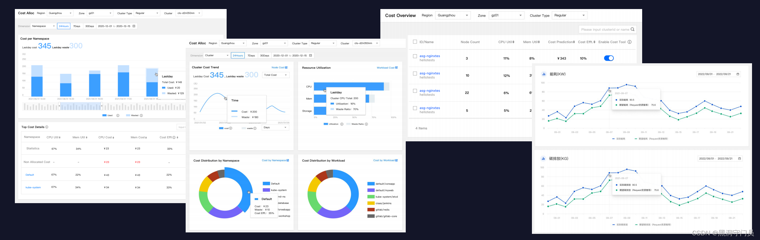760x240 pixels.
Task: Click info icon beside Cost Efft header
Action: (x=174, y=137)
